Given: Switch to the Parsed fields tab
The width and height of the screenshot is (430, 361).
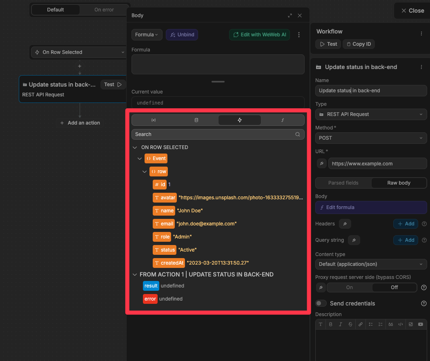Looking at the screenshot, I should coord(343,183).
